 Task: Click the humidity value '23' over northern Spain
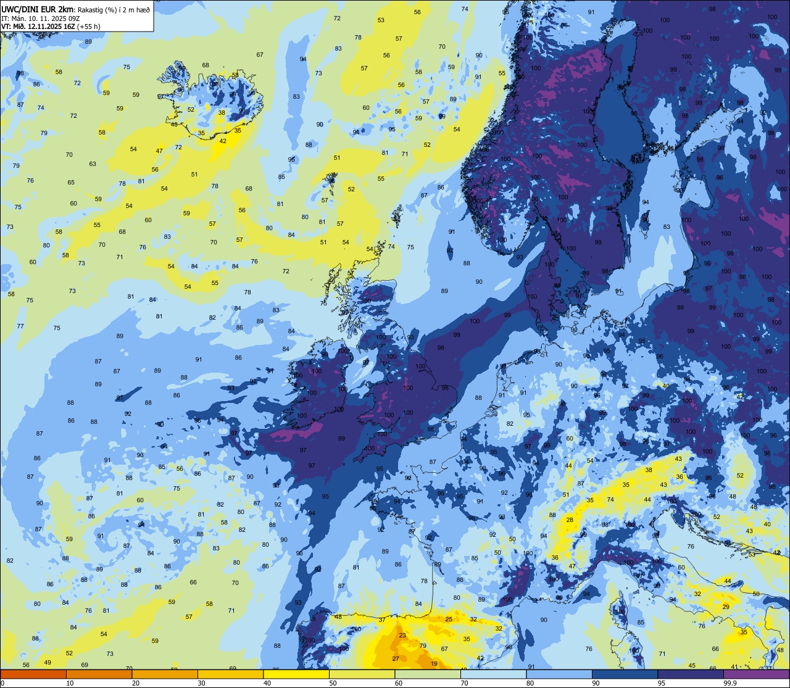click(402, 636)
